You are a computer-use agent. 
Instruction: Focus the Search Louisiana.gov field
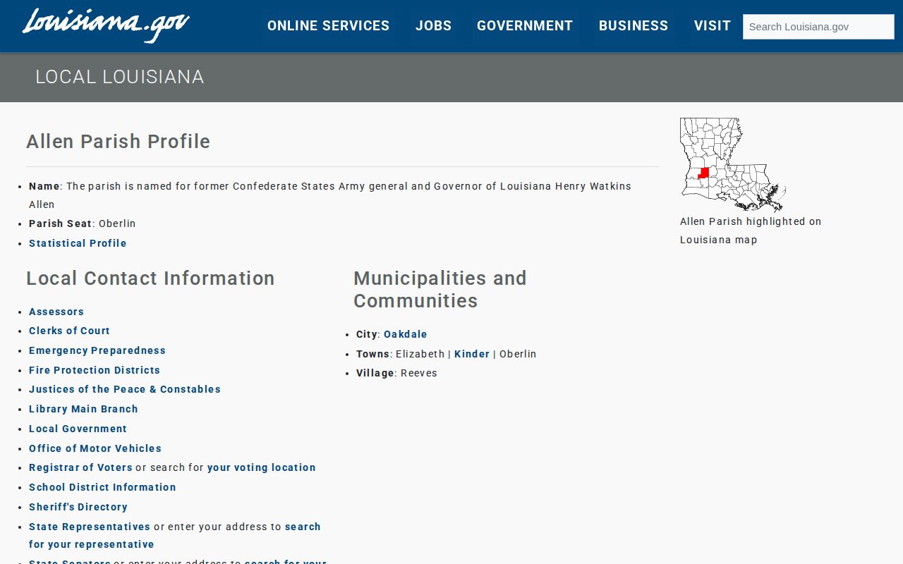[x=818, y=27]
